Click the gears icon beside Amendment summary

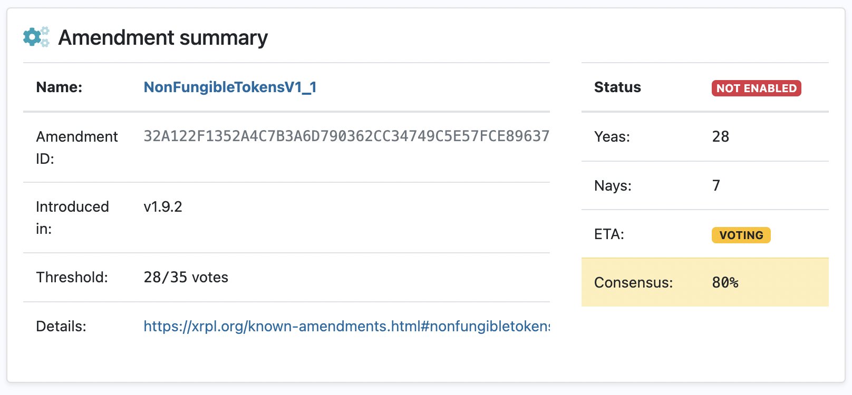pos(36,37)
